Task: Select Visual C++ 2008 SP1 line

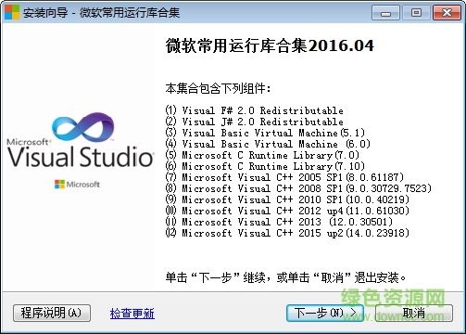Action: click(298, 188)
